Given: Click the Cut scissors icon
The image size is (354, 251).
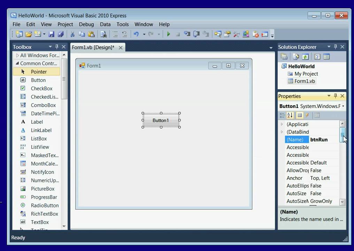Looking at the screenshot, I should (x=72, y=34).
